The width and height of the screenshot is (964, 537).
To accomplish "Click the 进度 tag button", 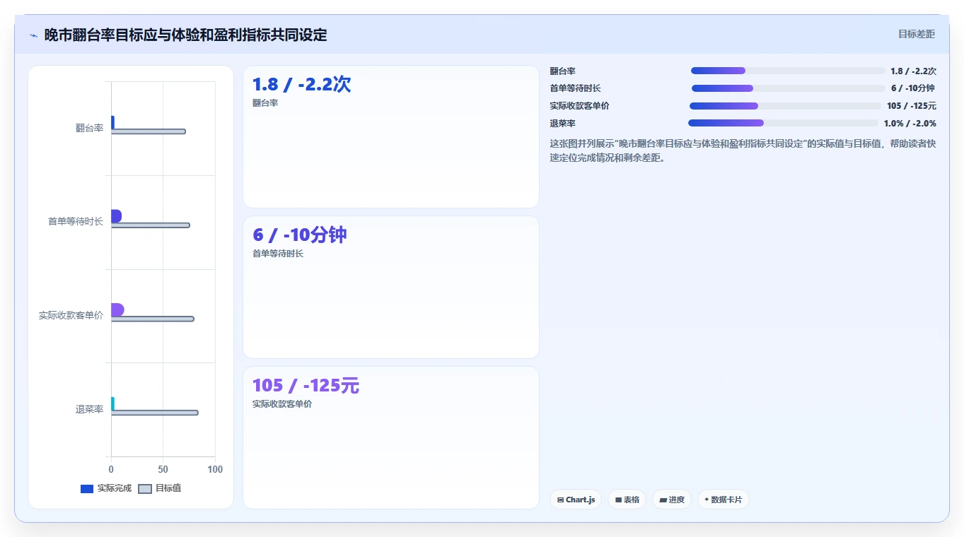I will 672,500.
